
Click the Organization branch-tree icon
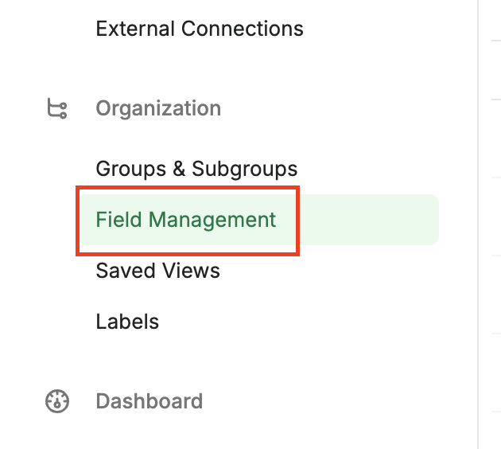(x=57, y=108)
